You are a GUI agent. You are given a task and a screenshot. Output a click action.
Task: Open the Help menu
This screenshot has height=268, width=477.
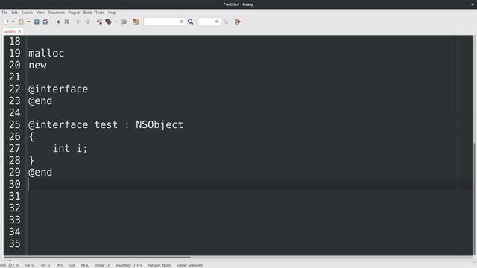[112, 13]
